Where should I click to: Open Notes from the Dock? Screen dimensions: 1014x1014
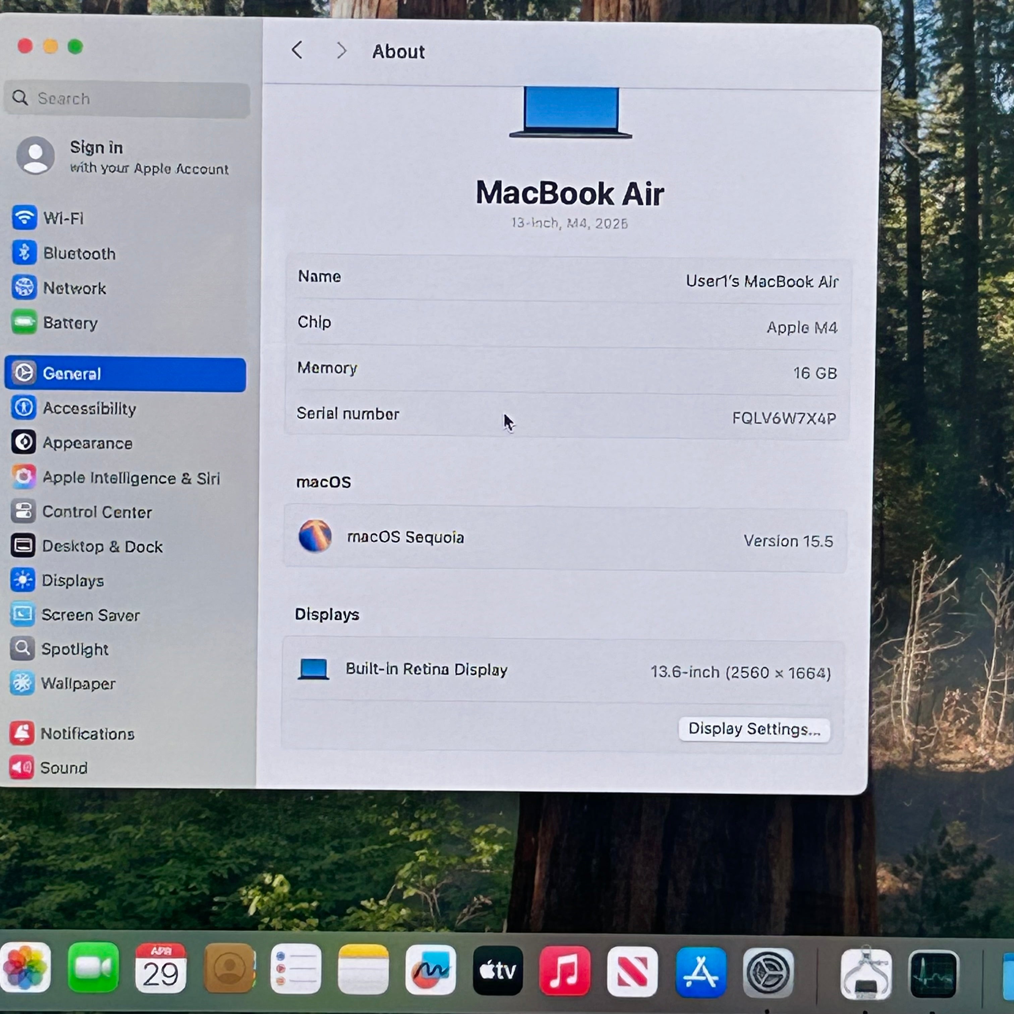pyautogui.click(x=363, y=969)
